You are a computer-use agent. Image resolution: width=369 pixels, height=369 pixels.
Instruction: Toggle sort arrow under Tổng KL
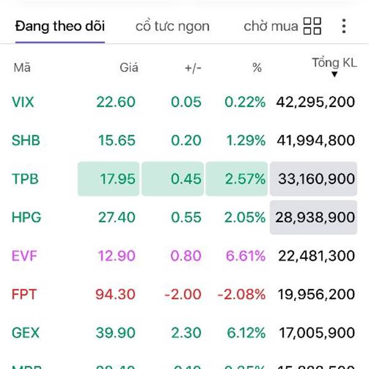pos(334,75)
